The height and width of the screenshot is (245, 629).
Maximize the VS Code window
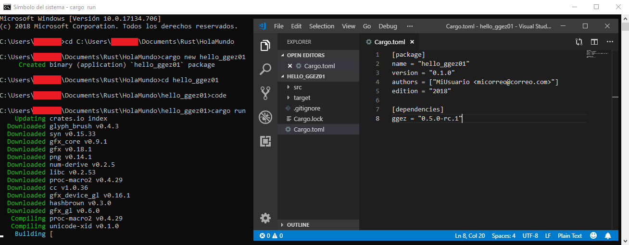pyautogui.click(x=585, y=26)
